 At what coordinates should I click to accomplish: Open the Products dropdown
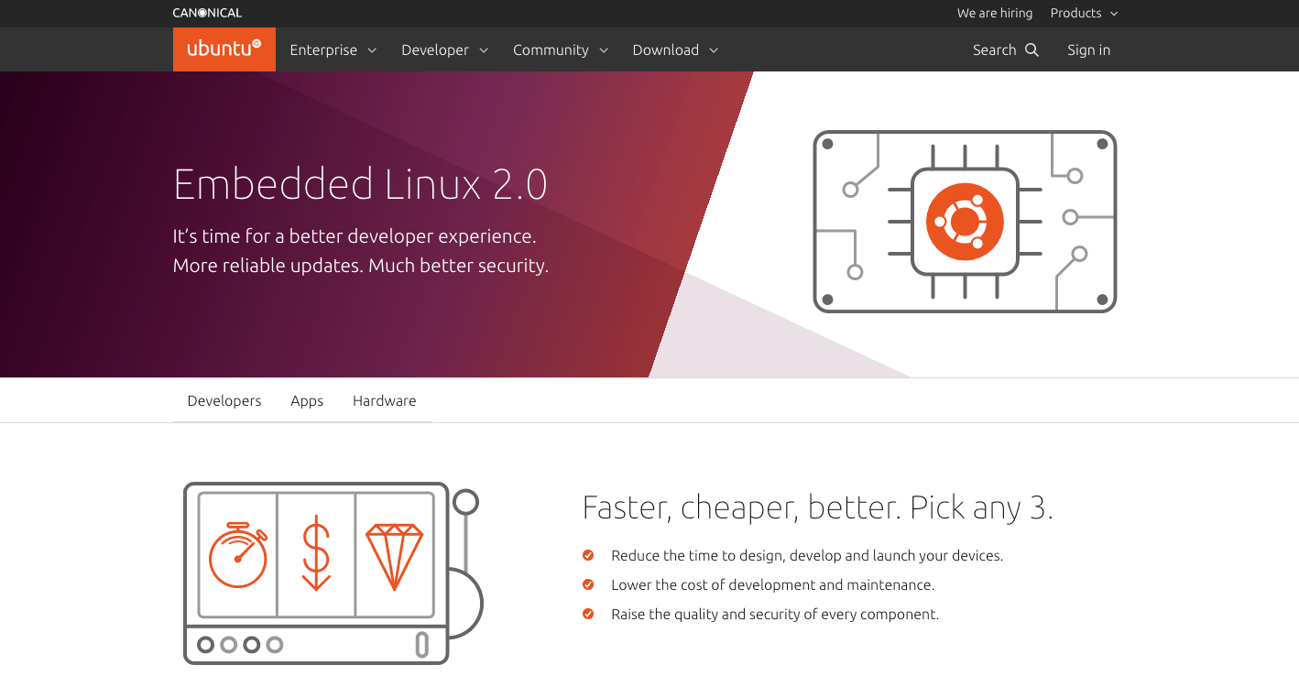(1084, 13)
